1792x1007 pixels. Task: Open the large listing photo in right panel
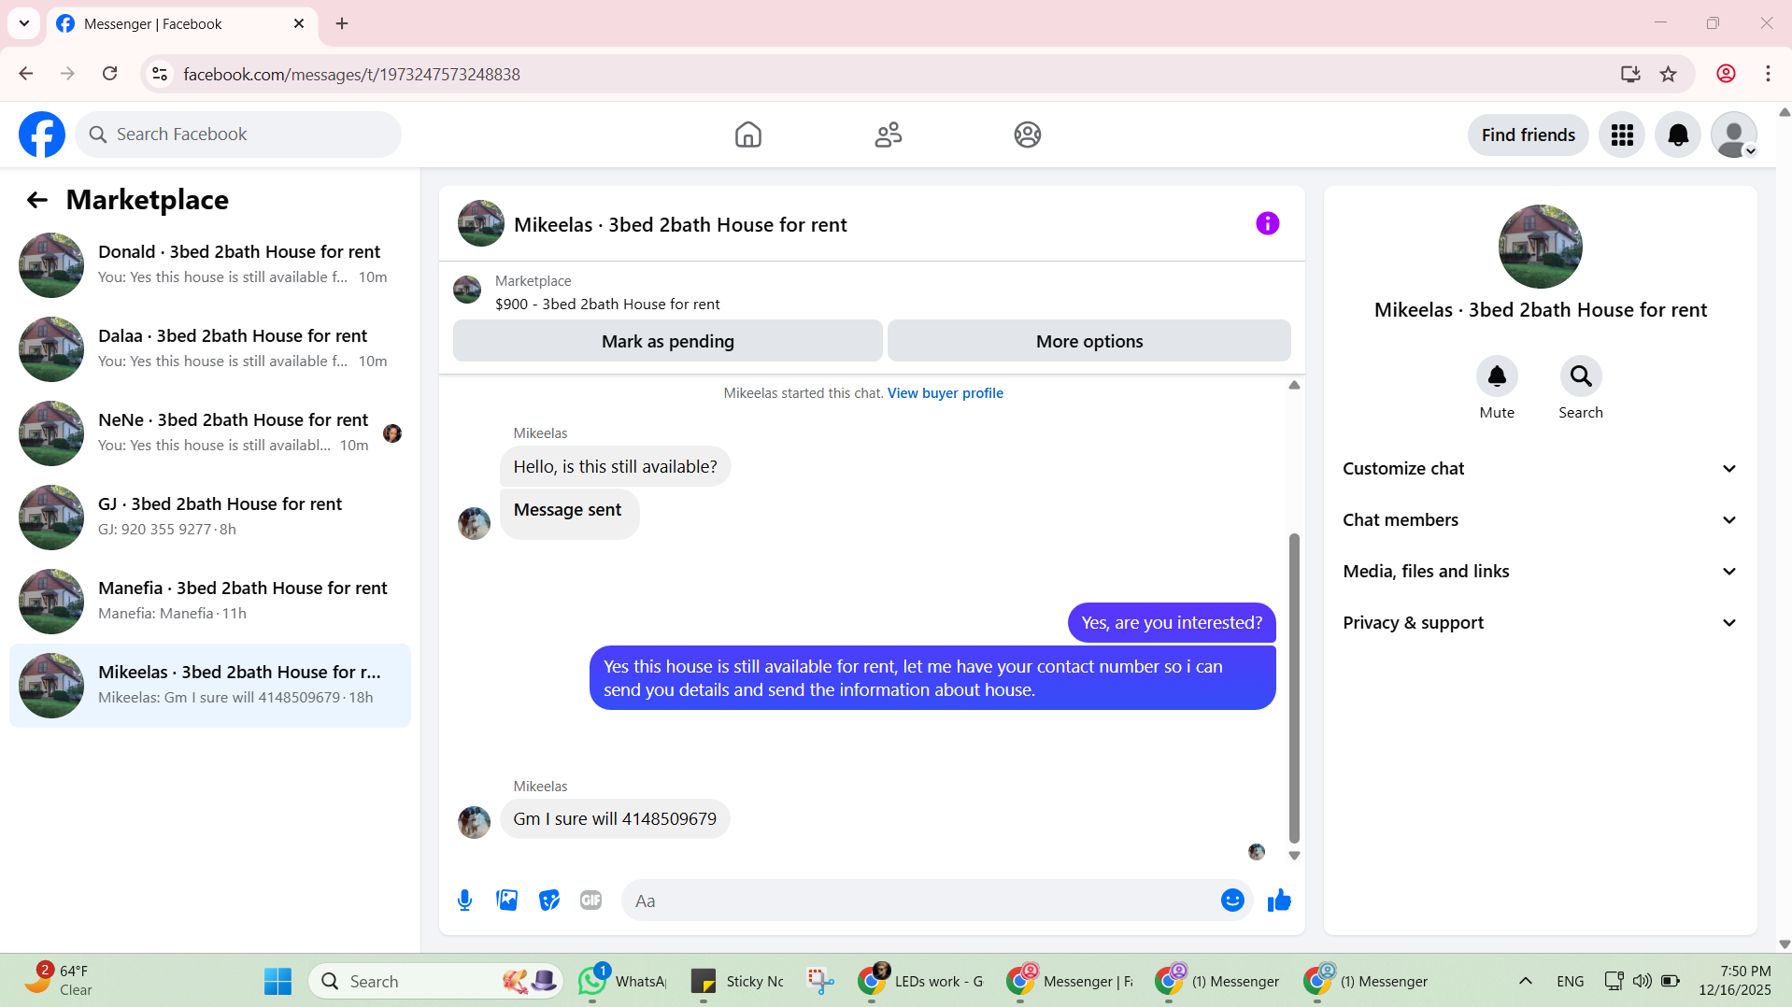[x=1540, y=247]
